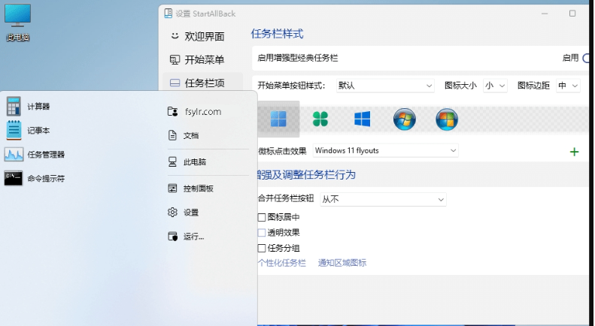
Task: Open the 图标边距 dropdown
Action: pyautogui.click(x=568, y=86)
